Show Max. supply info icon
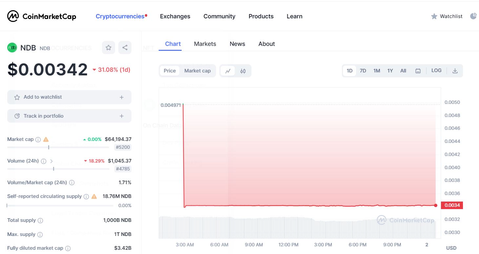479x254 pixels. click(x=40, y=235)
